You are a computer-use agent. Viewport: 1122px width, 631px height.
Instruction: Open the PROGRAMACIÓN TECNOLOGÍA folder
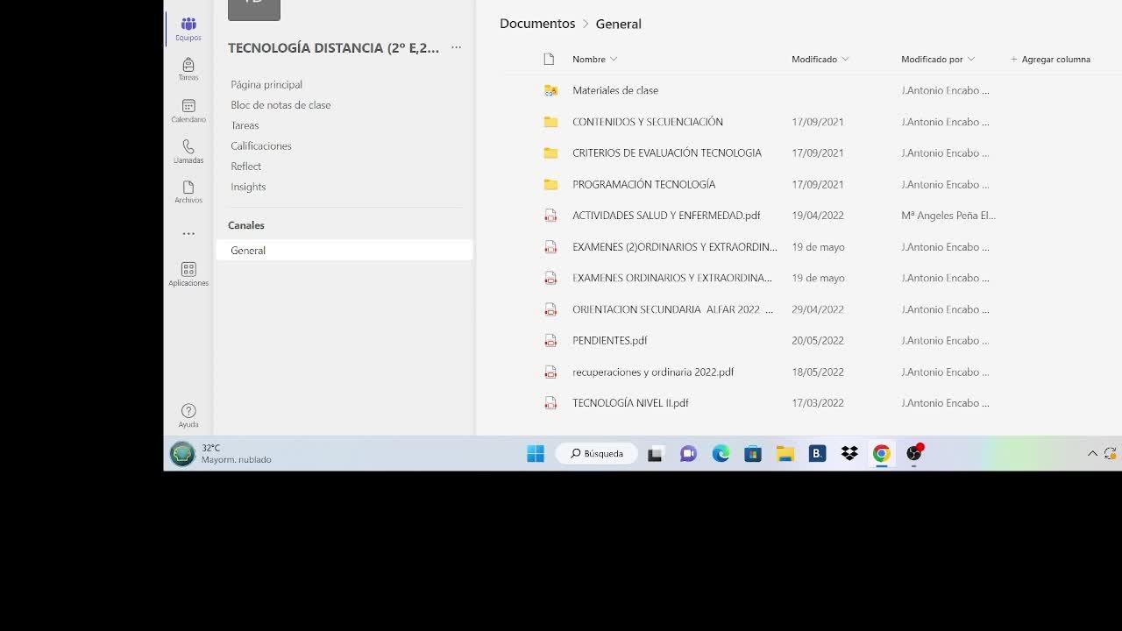644,184
